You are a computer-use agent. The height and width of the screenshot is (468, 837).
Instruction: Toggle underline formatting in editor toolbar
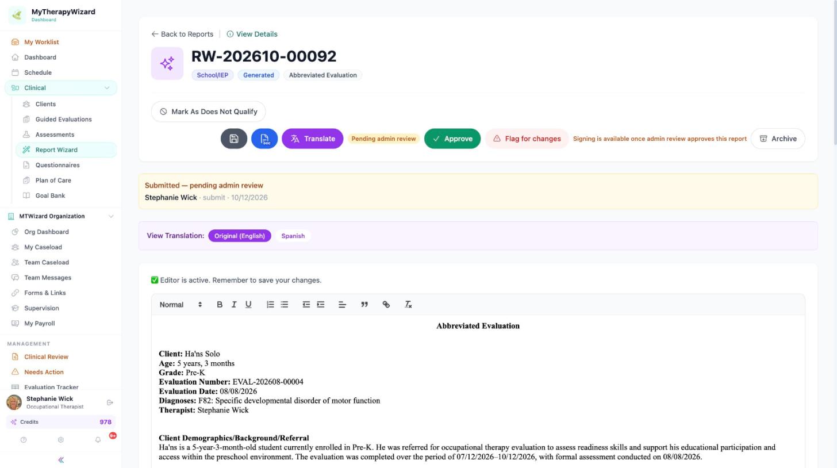click(248, 305)
